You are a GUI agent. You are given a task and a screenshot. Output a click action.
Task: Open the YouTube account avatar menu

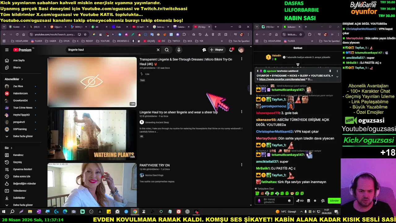click(x=241, y=50)
